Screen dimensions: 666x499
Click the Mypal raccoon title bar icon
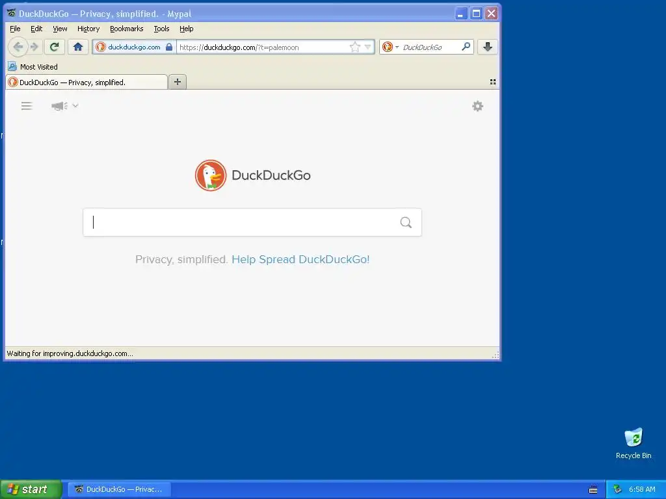[x=12, y=13]
